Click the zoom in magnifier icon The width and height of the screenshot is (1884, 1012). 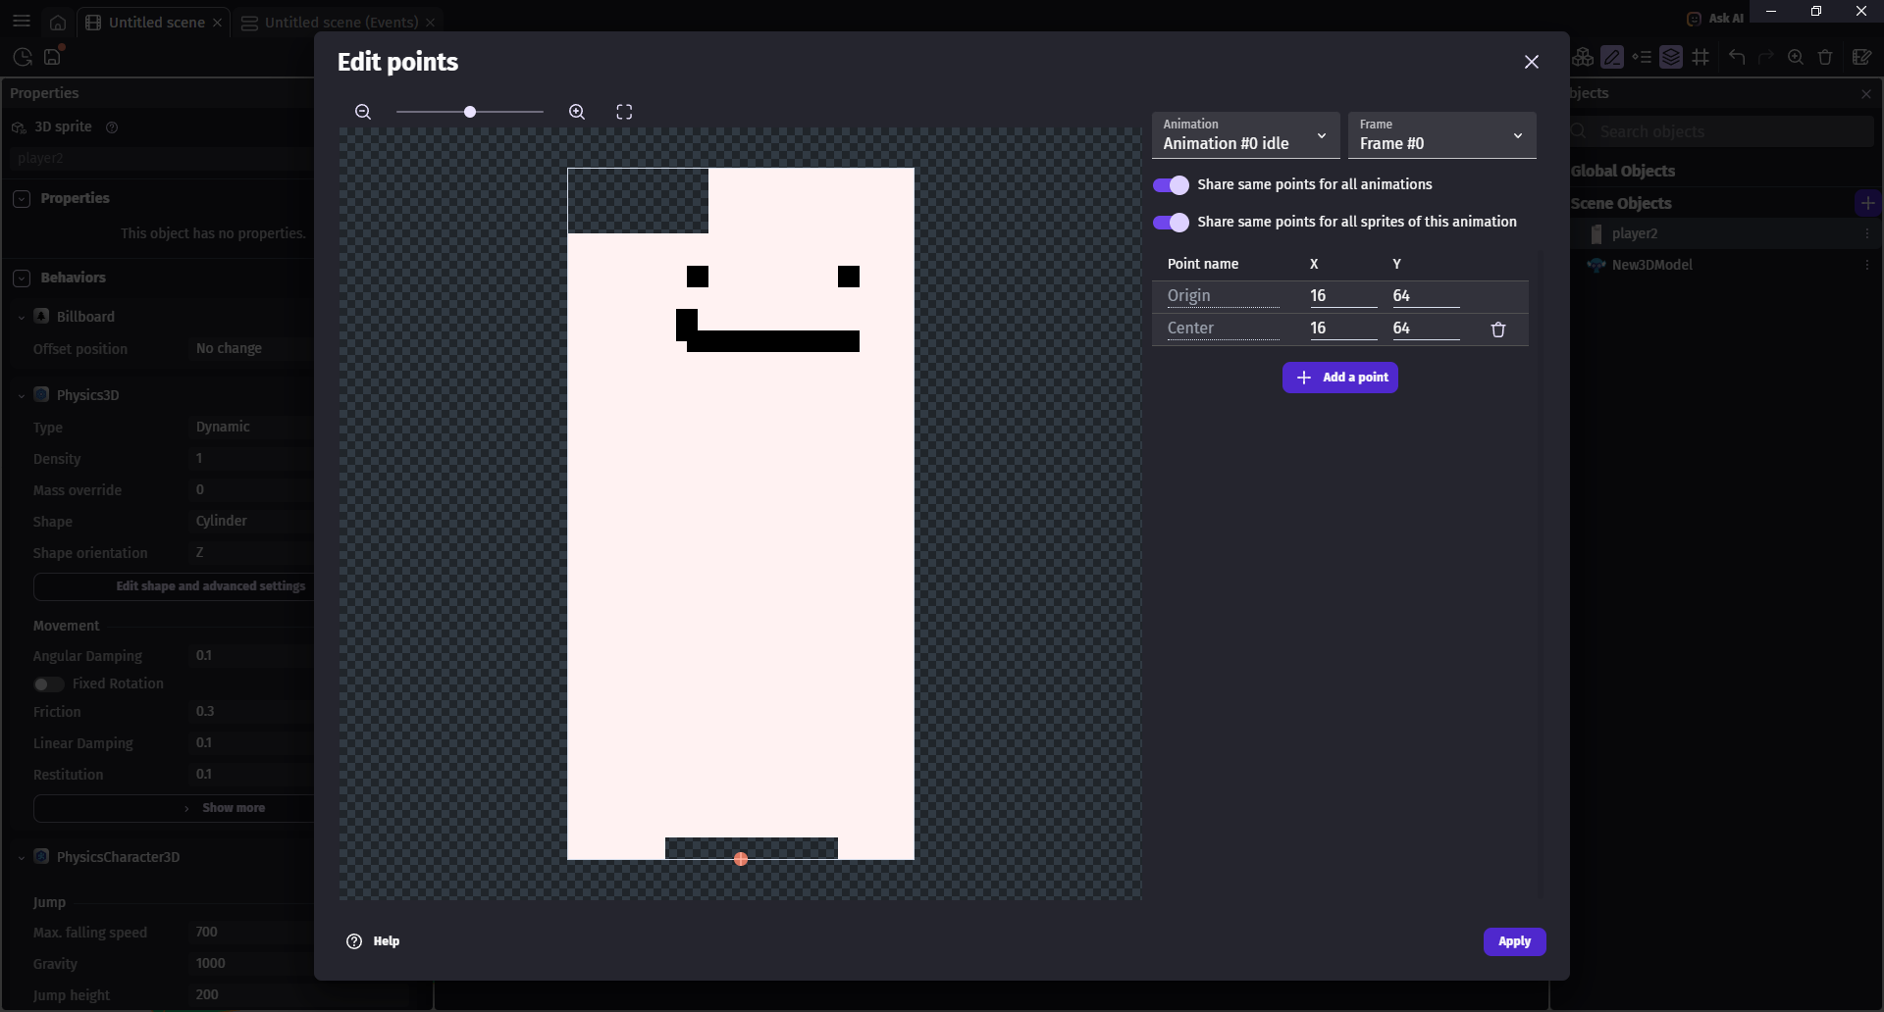point(577,112)
